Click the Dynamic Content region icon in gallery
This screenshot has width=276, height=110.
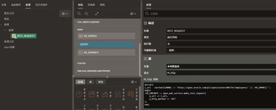coord(118,94)
